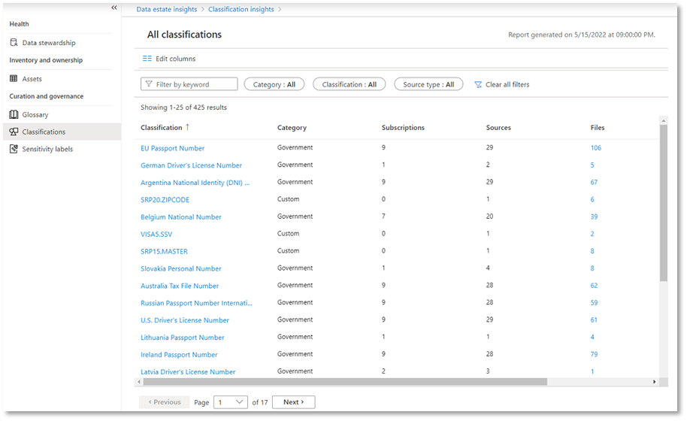Click the Data stewardship icon
Screen dimensions: 687x421
click(x=14, y=43)
